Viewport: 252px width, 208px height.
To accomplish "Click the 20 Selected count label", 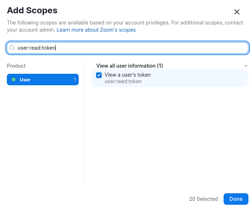I will click(x=203, y=199).
